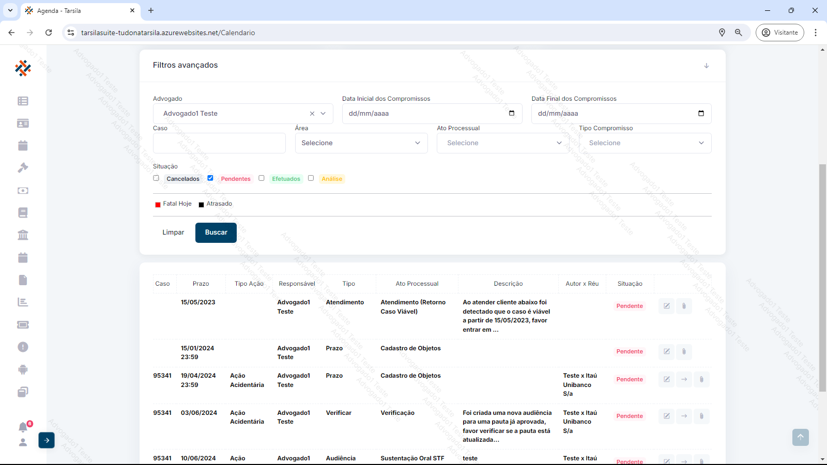Click attachment paperclip for 03/06/2024 Verificação row
Image resolution: width=827 pixels, height=465 pixels.
701,416
